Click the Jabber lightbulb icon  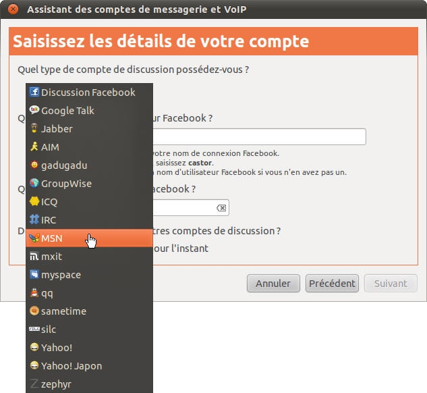click(34, 128)
